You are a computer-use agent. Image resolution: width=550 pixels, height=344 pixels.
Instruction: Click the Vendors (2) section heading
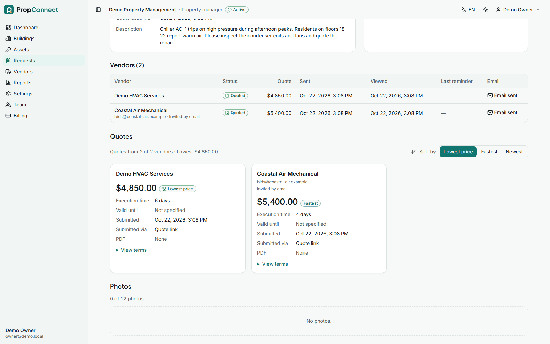[x=127, y=65]
